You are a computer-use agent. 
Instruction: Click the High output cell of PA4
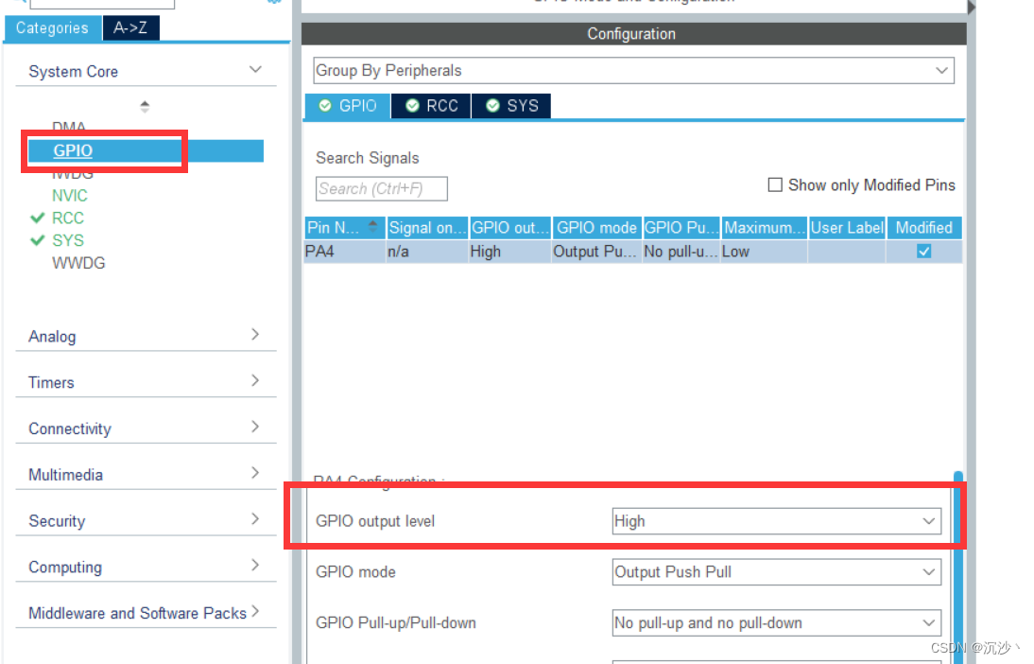coord(509,252)
